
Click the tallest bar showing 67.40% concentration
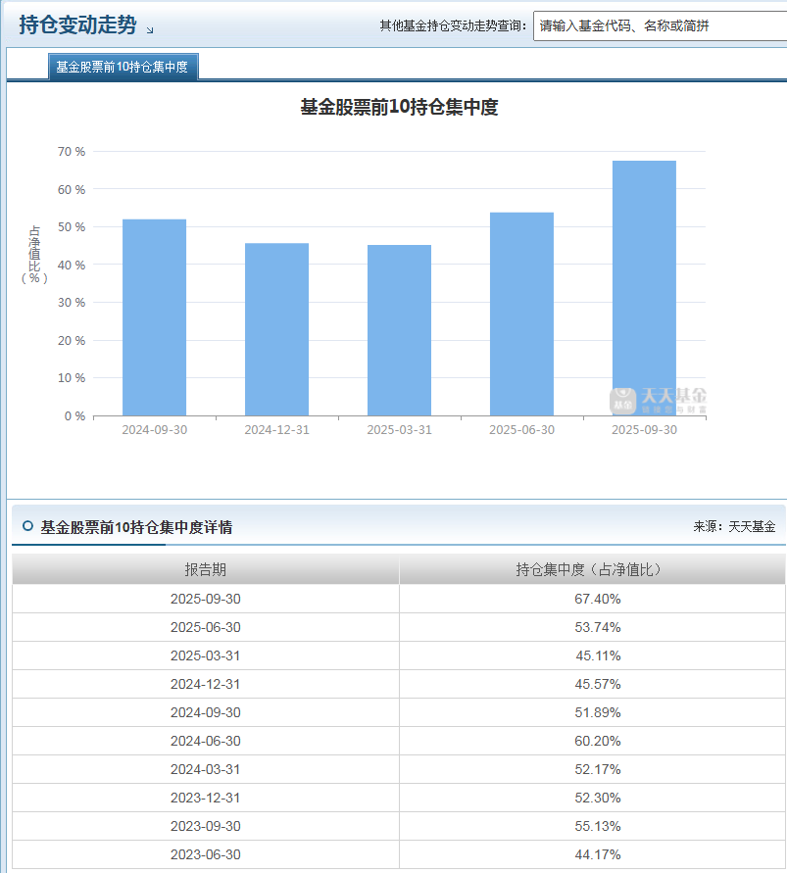tap(643, 284)
